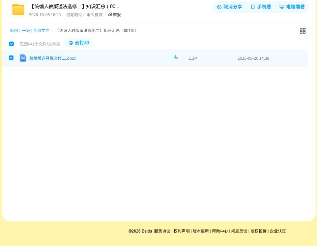Click the share date 2026-10-08 16:20

pyautogui.click(x=45, y=15)
